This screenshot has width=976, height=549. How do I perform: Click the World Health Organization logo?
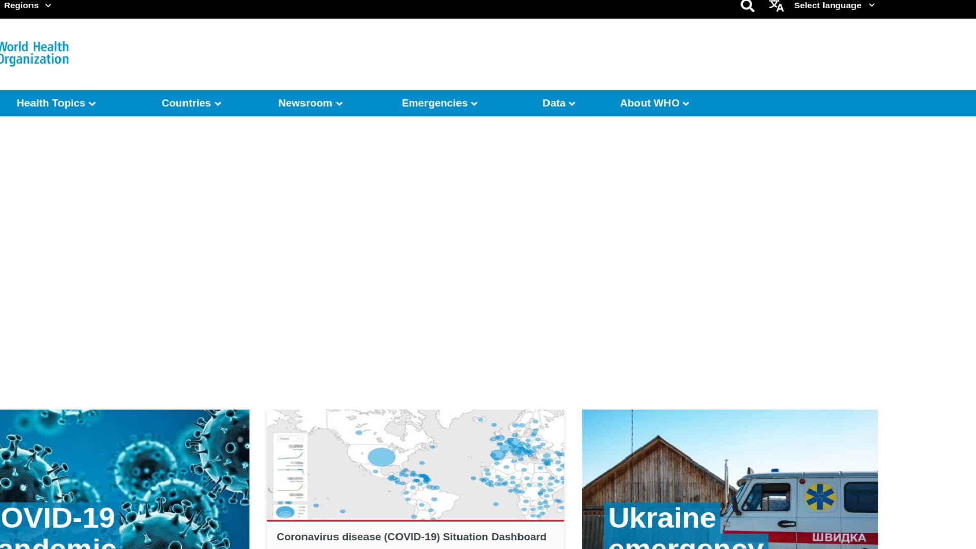tap(34, 53)
